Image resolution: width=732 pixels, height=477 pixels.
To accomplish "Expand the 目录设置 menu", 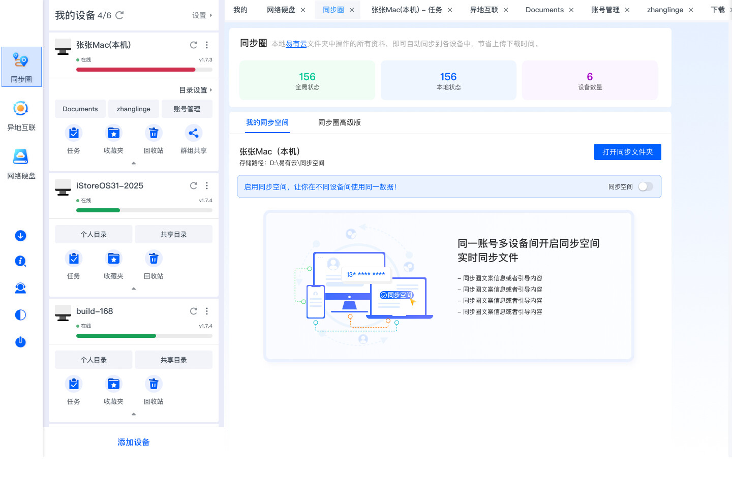I will coord(195,90).
